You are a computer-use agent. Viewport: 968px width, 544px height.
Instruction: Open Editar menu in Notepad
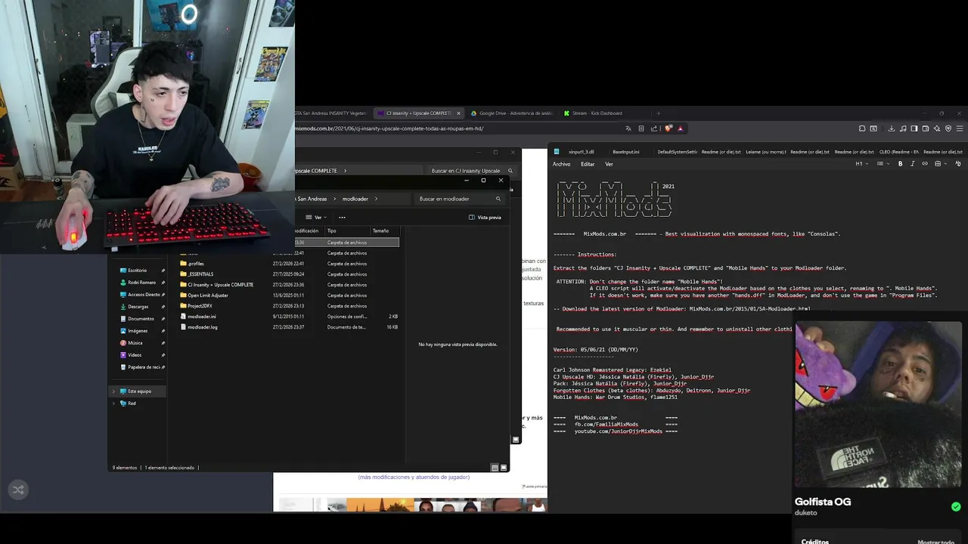pos(588,164)
